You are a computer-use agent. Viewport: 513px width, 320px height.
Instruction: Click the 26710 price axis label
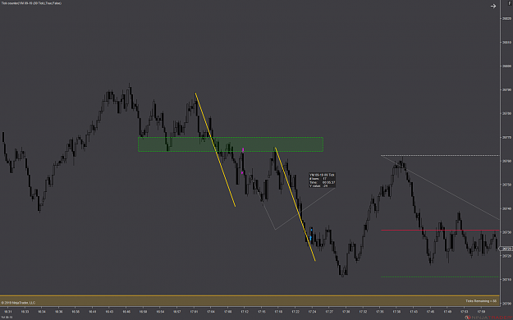coord(506,280)
